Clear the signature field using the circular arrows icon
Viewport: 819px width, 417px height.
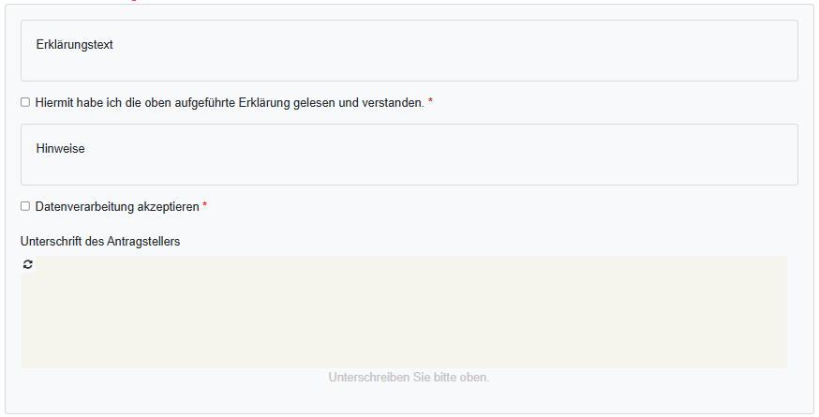28,265
